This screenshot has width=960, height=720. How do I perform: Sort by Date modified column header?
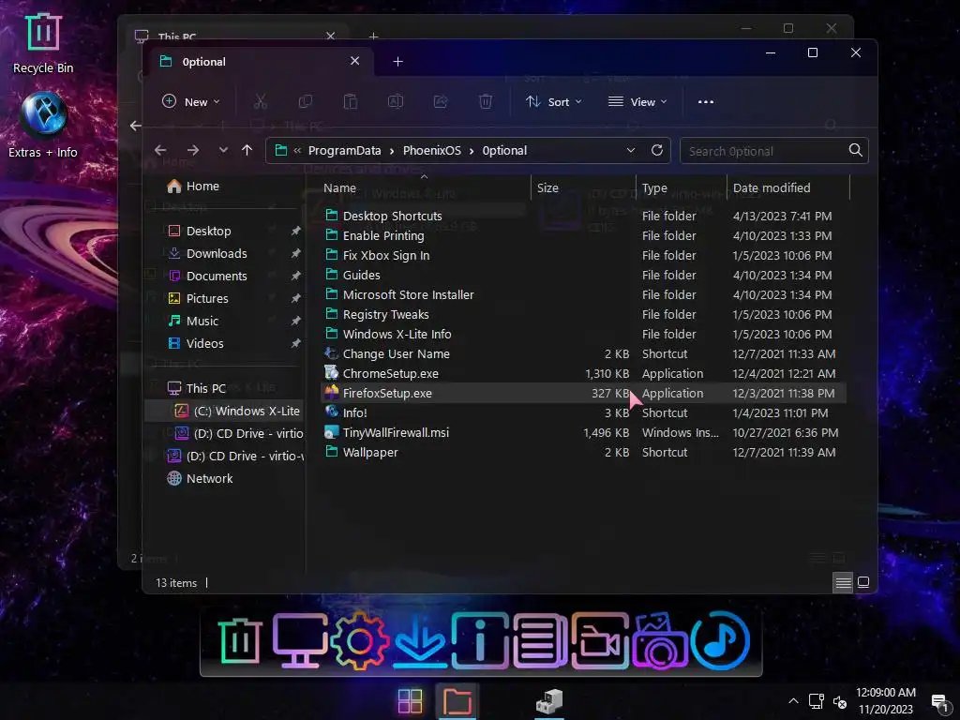pos(788,187)
